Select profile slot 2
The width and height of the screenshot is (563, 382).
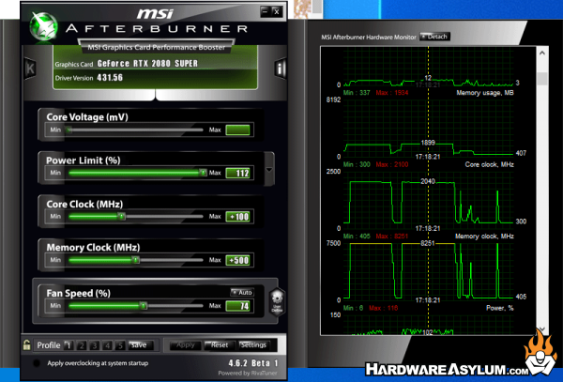tap(82, 345)
